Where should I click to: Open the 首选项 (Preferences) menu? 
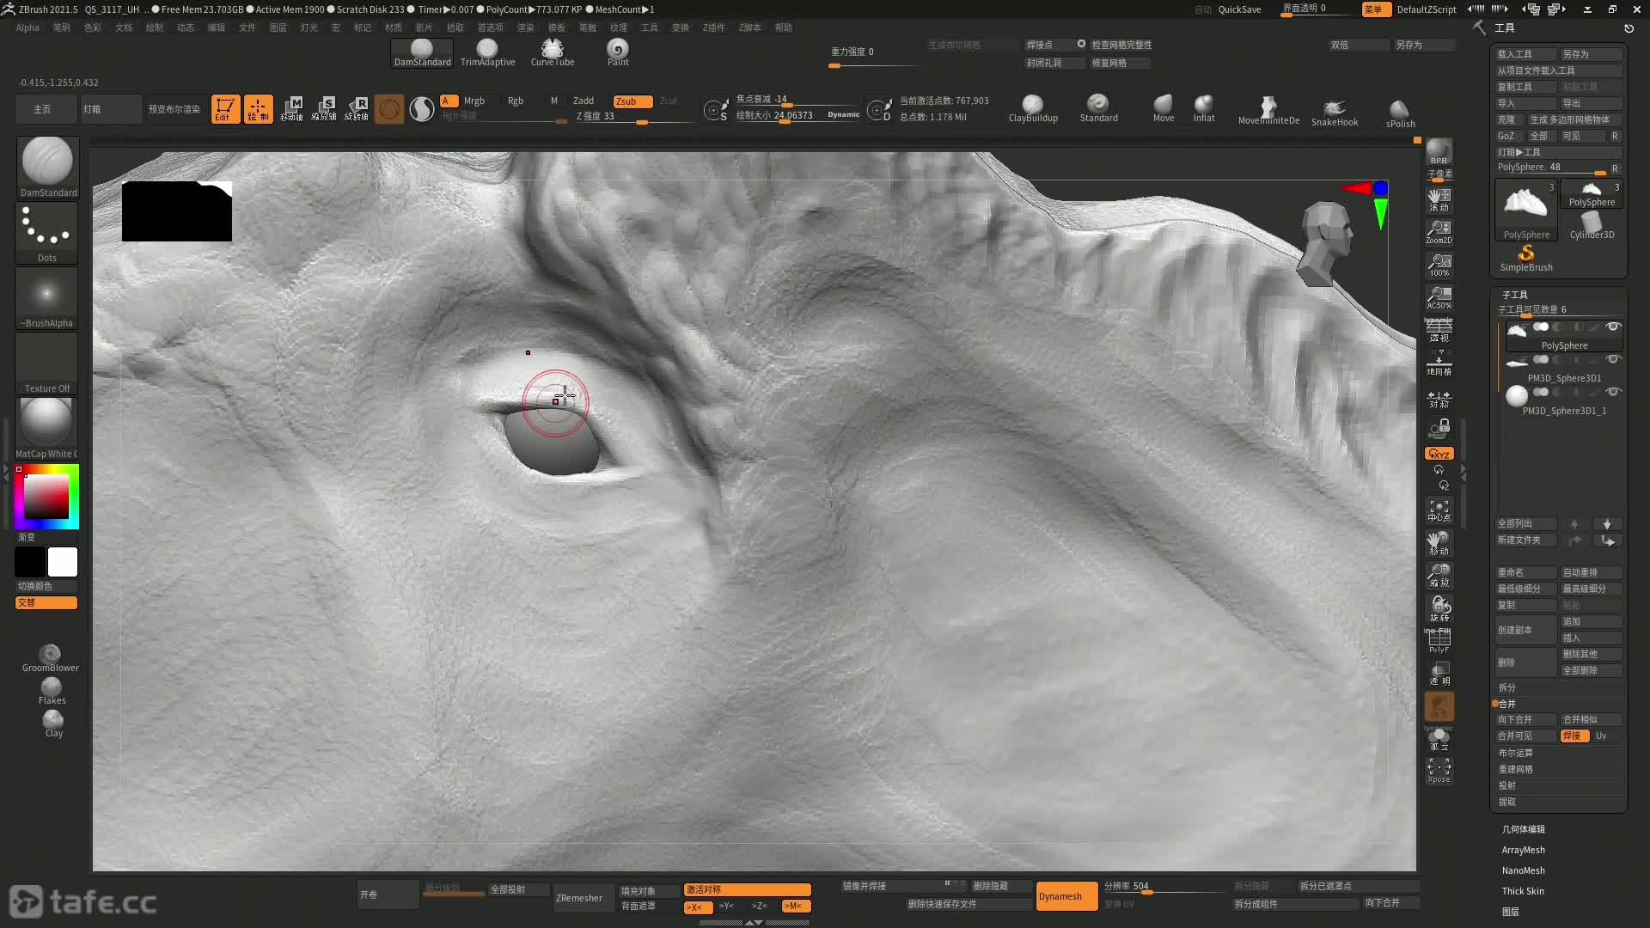pyautogui.click(x=491, y=27)
